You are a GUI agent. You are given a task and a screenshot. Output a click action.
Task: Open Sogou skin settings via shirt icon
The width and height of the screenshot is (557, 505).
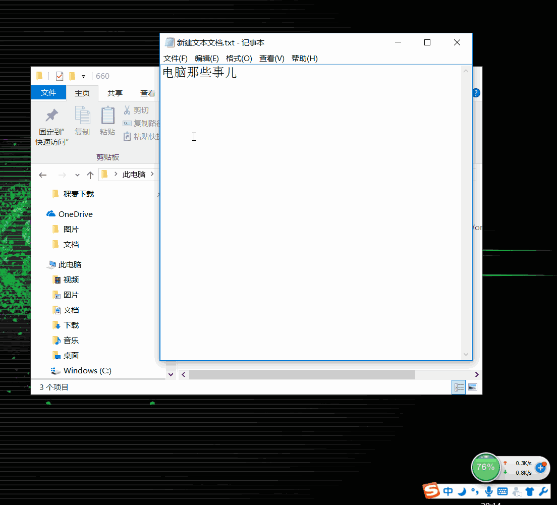coord(529,491)
